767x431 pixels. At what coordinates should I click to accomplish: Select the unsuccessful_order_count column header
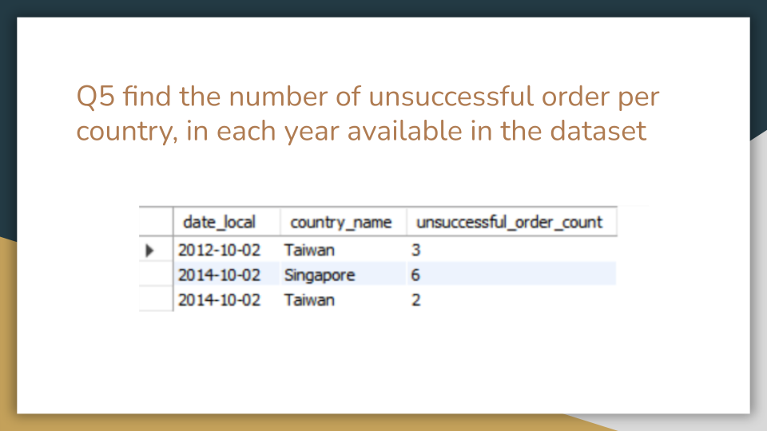[511, 223]
